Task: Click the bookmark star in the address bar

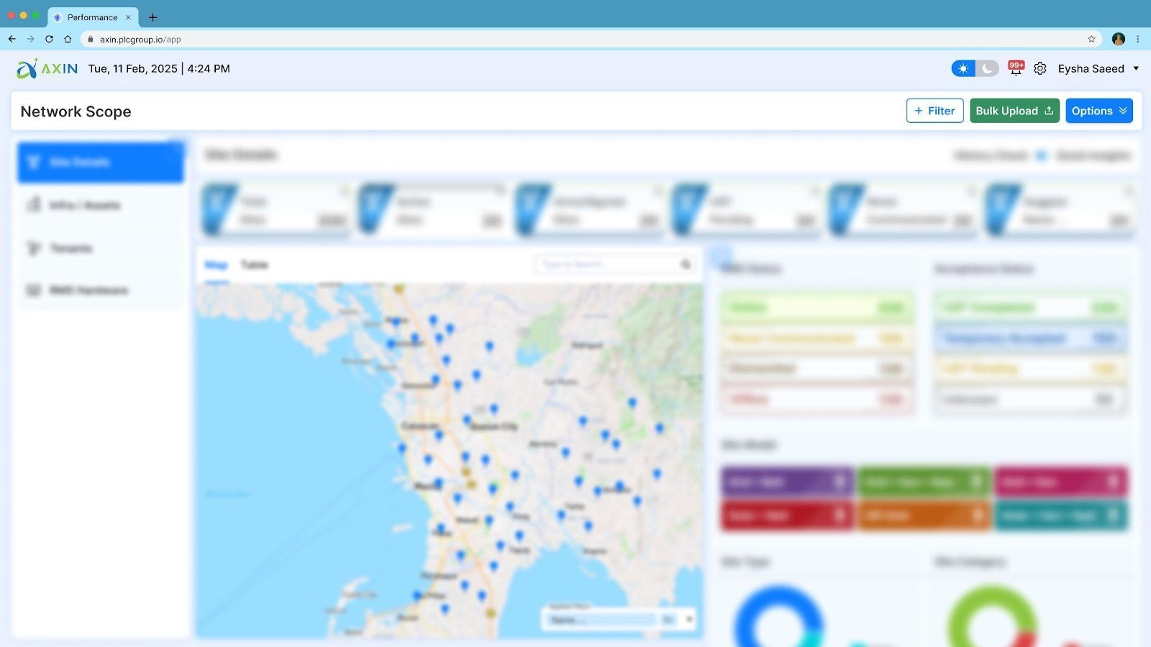Action: pos(1091,40)
